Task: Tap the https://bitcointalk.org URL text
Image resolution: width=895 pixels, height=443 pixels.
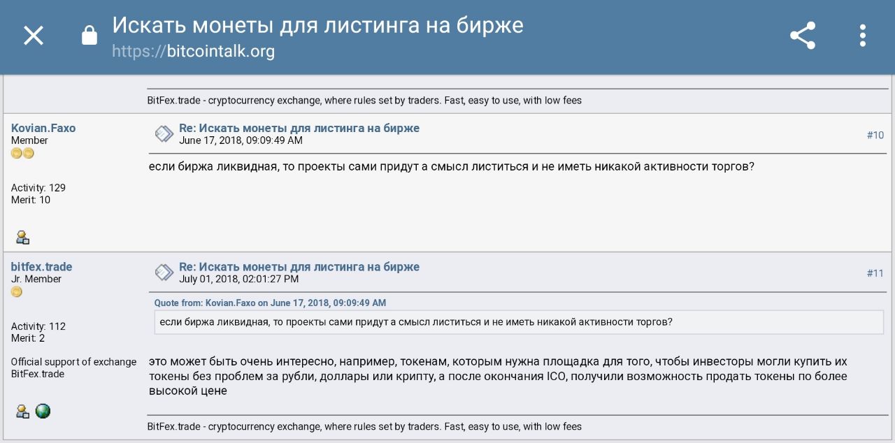Action: pyautogui.click(x=193, y=52)
